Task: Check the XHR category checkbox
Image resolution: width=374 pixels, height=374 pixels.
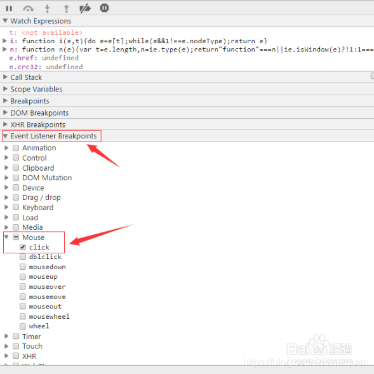Action: point(16,356)
